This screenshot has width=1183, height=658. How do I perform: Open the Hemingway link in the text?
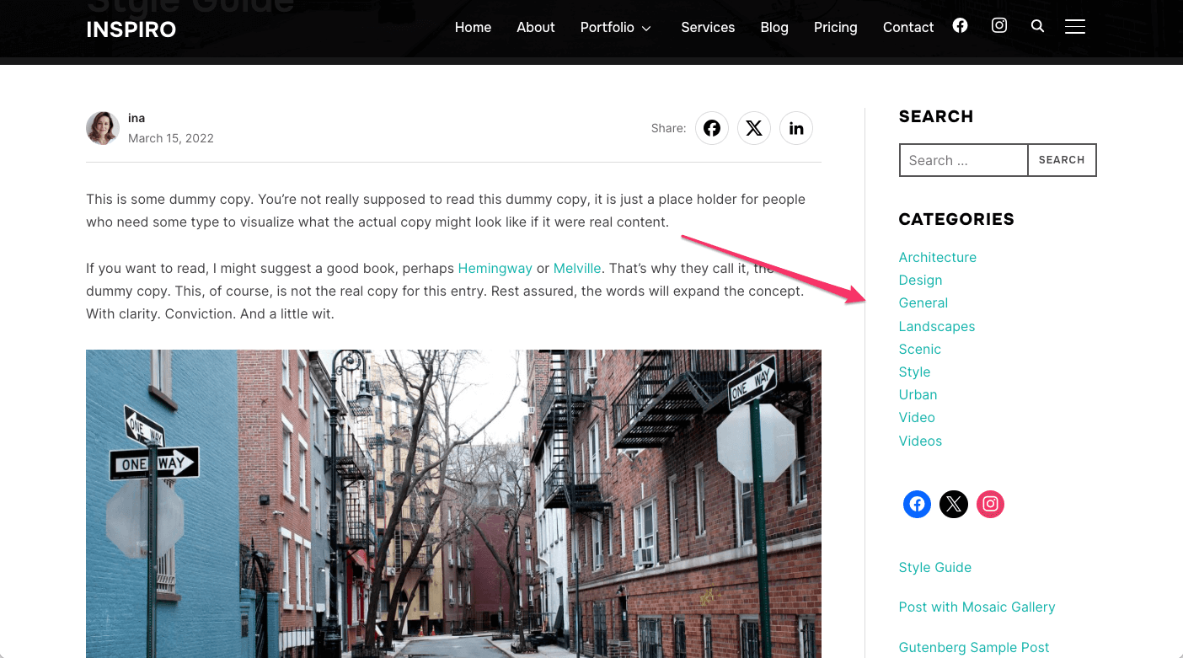(495, 269)
